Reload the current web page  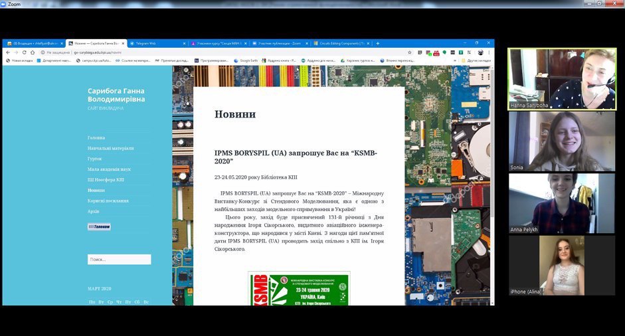pos(25,52)
